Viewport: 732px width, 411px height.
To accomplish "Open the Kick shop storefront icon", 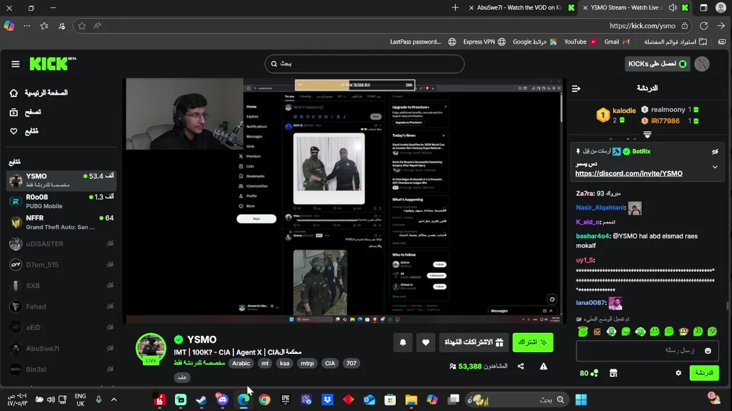I will click(613, 373).
